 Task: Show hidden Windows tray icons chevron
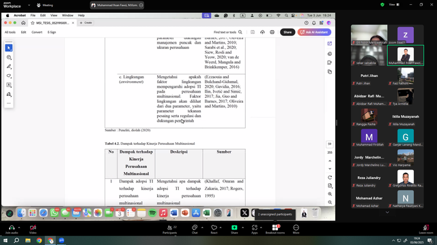[393, 240]
